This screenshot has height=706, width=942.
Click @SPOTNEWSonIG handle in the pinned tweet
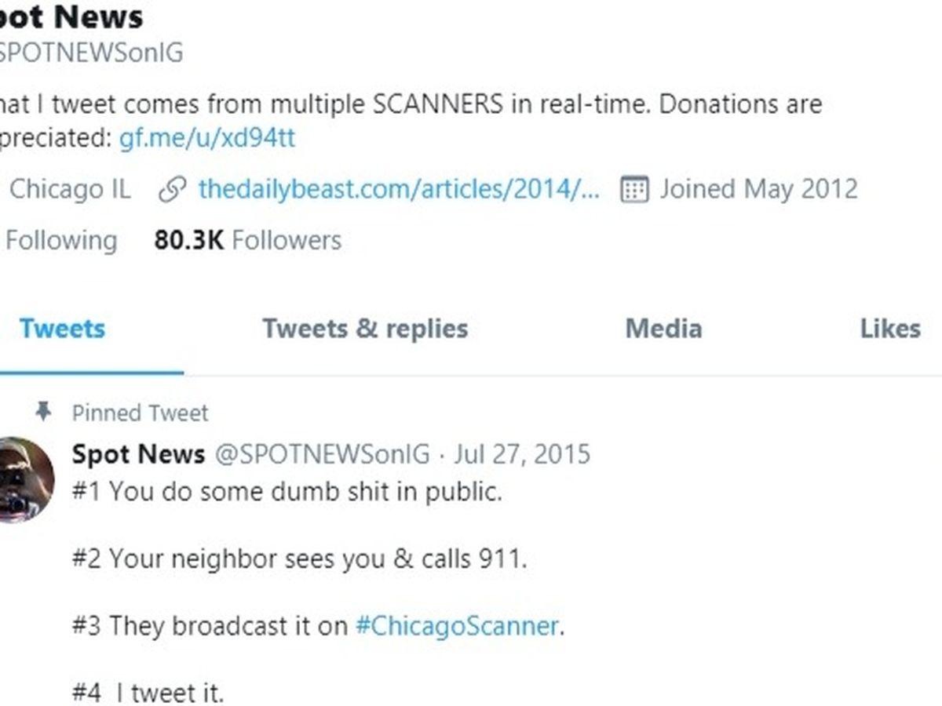322,454
